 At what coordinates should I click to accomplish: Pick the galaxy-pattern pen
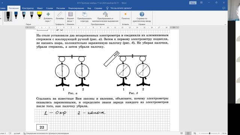(24, 15)
